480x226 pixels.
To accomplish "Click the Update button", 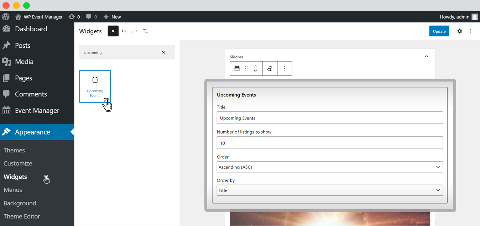I will click(439, 31).
